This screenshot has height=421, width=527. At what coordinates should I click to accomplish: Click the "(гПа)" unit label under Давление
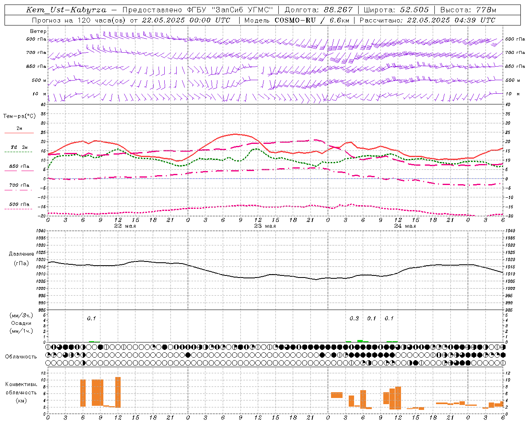21,264
